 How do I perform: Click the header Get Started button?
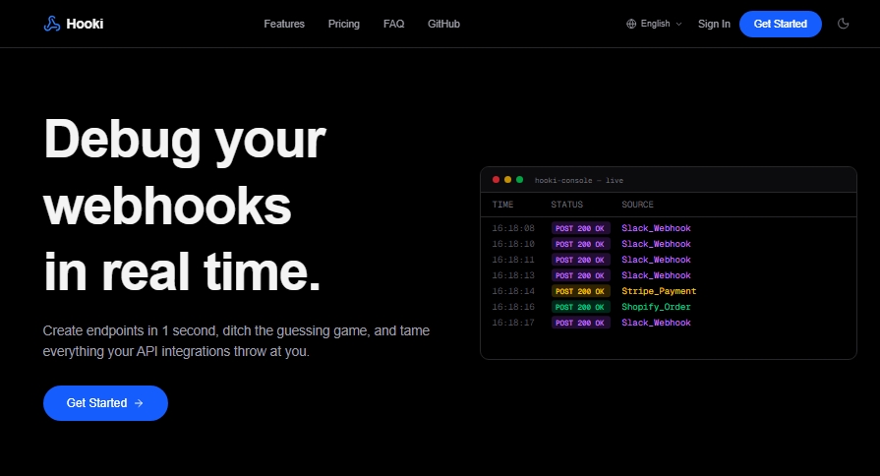[x=780, y=24]
